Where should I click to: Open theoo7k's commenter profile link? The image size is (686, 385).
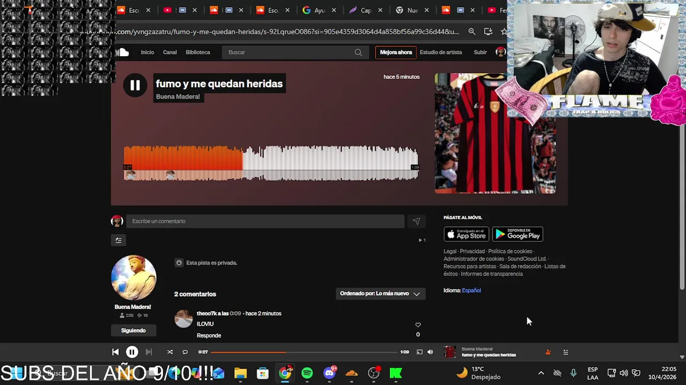(x=206, y=313)
